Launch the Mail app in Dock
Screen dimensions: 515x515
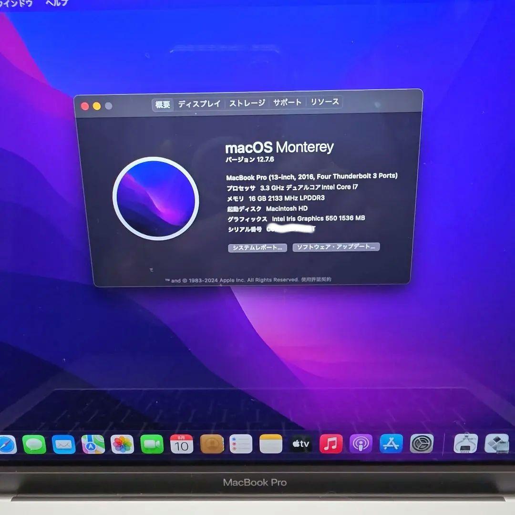(64, 444)
